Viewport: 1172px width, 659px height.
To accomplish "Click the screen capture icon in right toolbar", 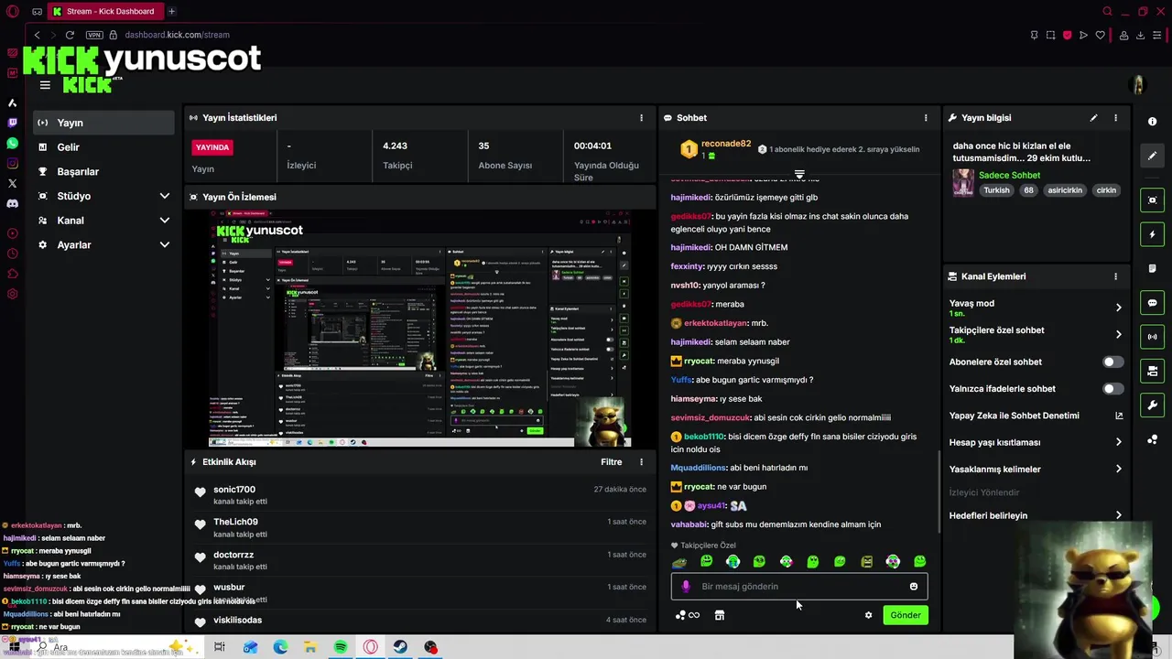I will click(1152, 200).
